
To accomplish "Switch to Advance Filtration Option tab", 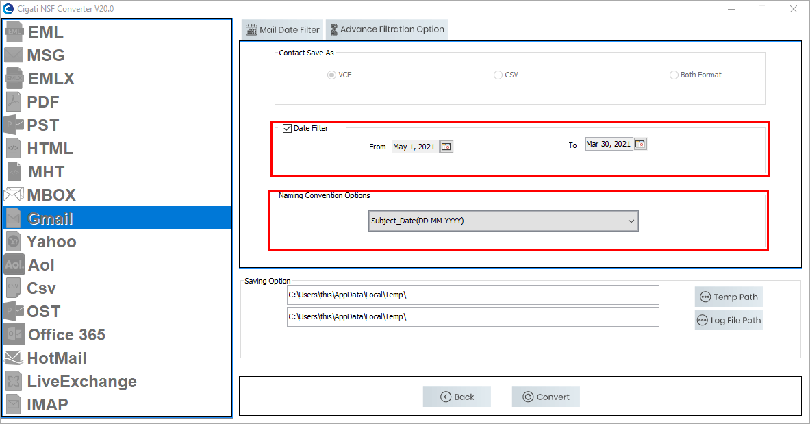I will coord(387,29).
